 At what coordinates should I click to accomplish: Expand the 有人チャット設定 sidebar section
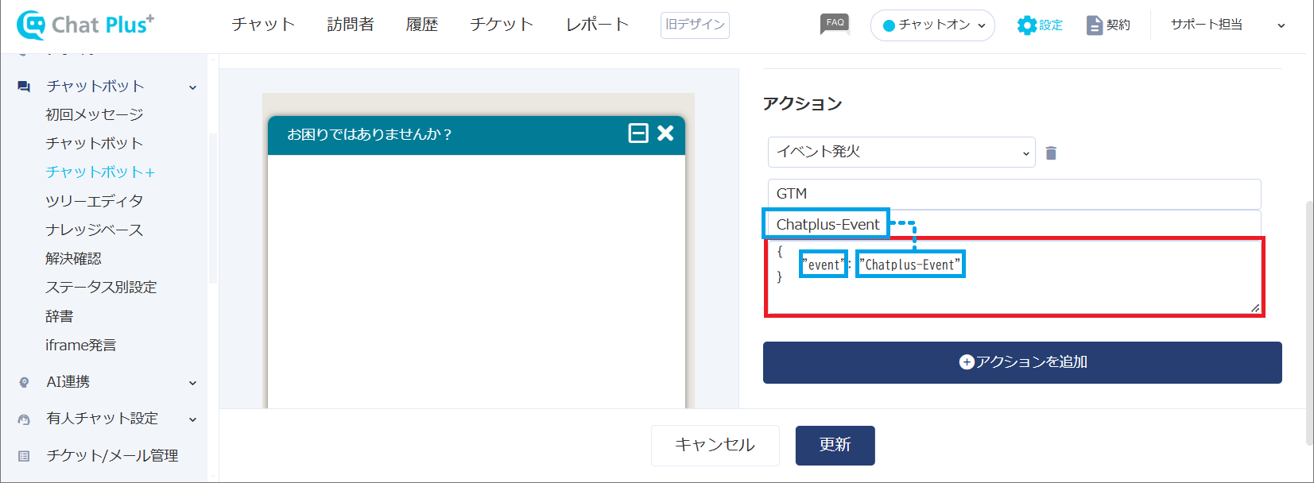(x=192, y=419)
